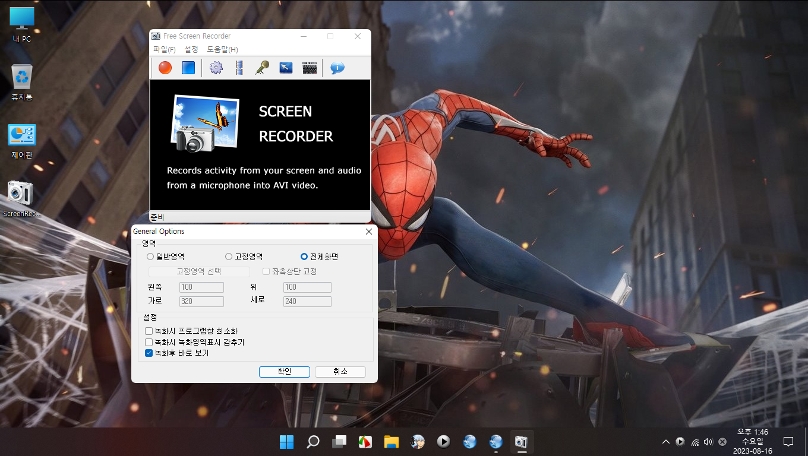The width and height of the screenshot is (808, 456).
Task: Click the 고정영역 선택 button
Action: pos(199,271)
